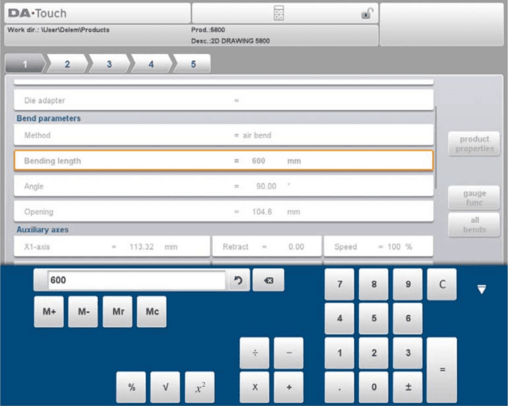The image size is (508, 406).
Task: Tap the square root key
Action: coord(166,387)
